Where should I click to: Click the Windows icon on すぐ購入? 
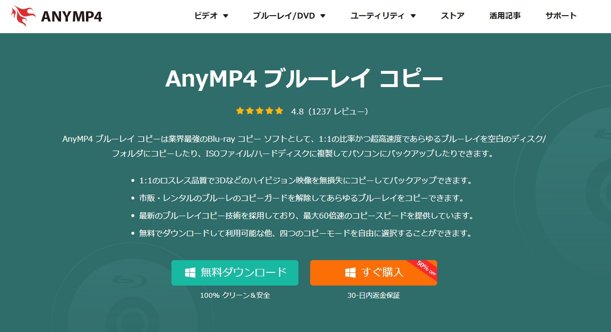click(350, 273)
